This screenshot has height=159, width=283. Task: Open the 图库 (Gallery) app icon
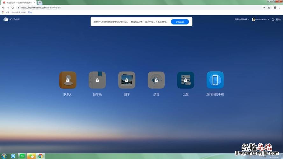click(x=127, y=80)
